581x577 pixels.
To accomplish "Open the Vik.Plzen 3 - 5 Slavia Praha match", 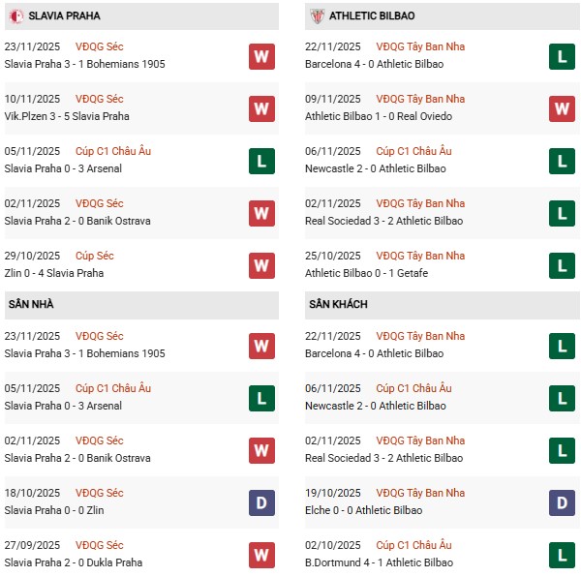I will [67, 116].
